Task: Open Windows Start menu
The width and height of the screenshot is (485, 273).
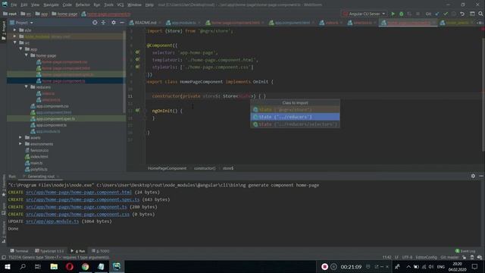Action: click(8, 266)
